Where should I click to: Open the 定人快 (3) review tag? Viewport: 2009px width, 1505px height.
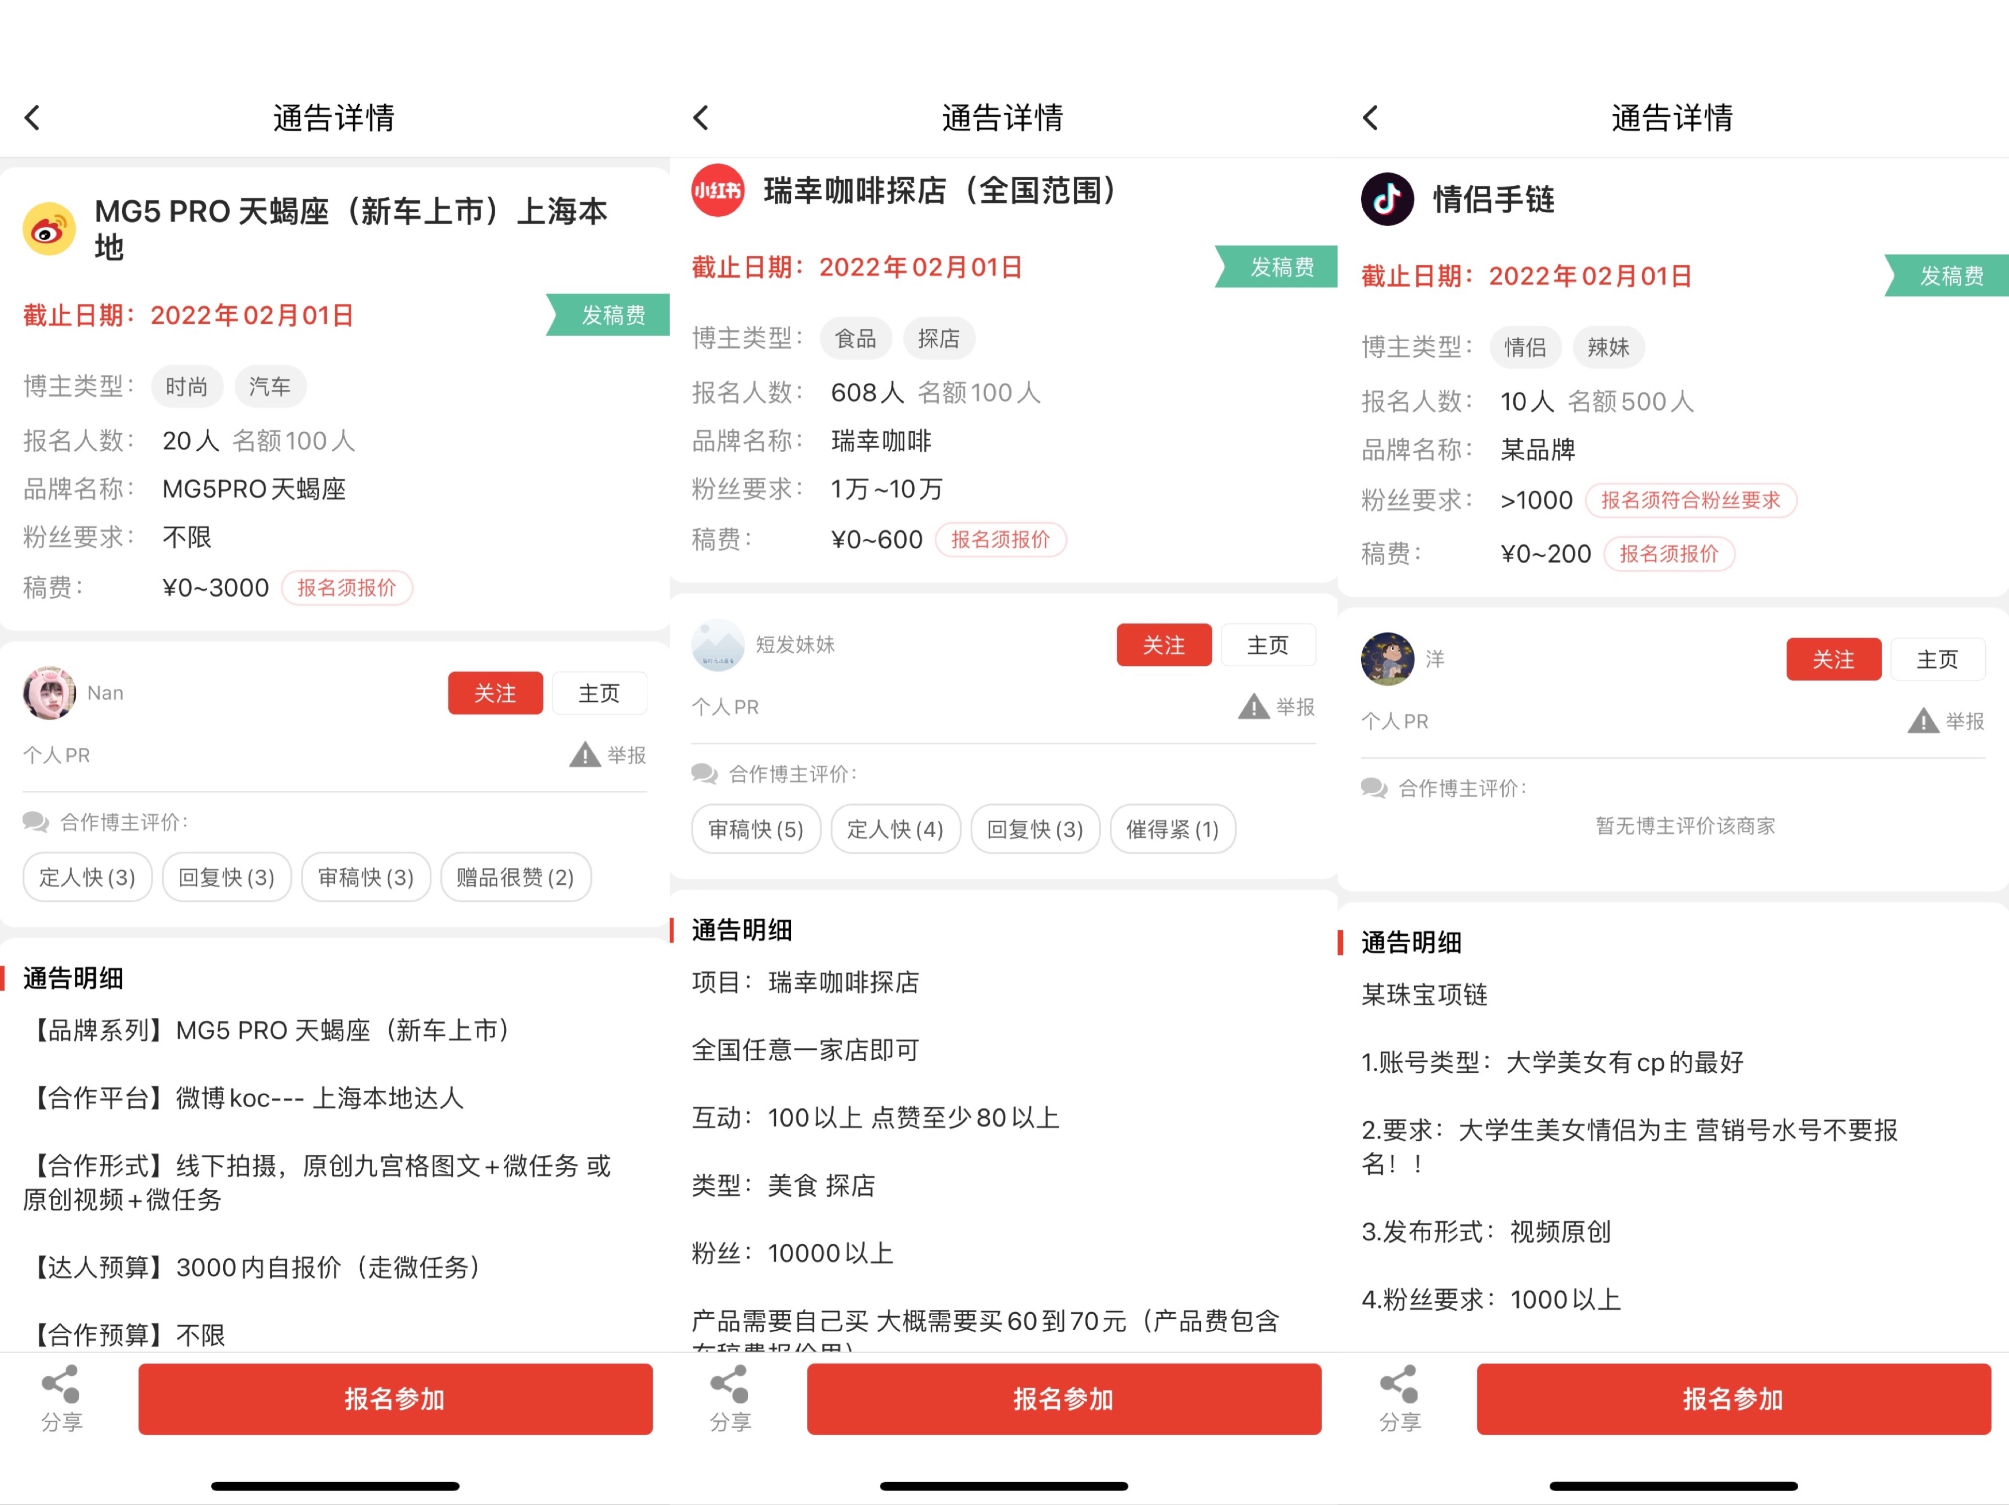tap(87, 877)
